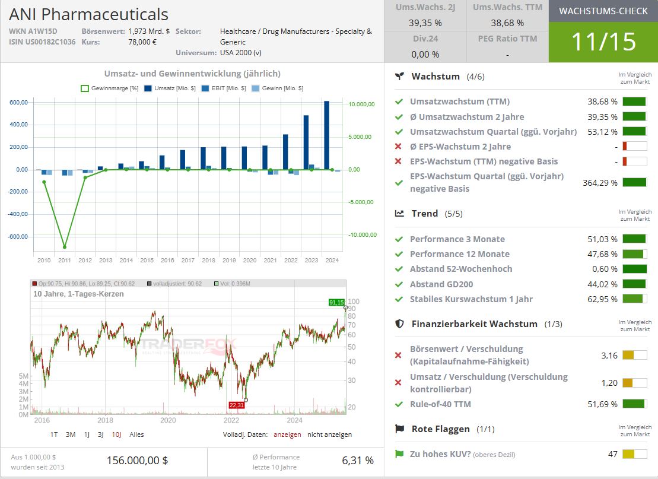Click the green checkmark beside Umsatzwachstum (TTM)
This screenshot has height=479, width=658.
click(x=399, y=101)
